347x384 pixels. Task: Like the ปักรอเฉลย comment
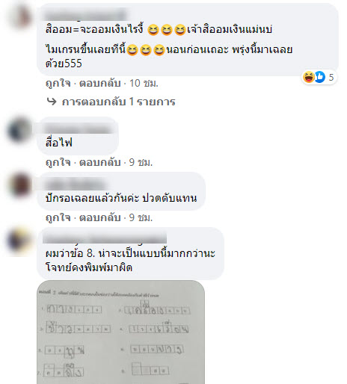58,217
